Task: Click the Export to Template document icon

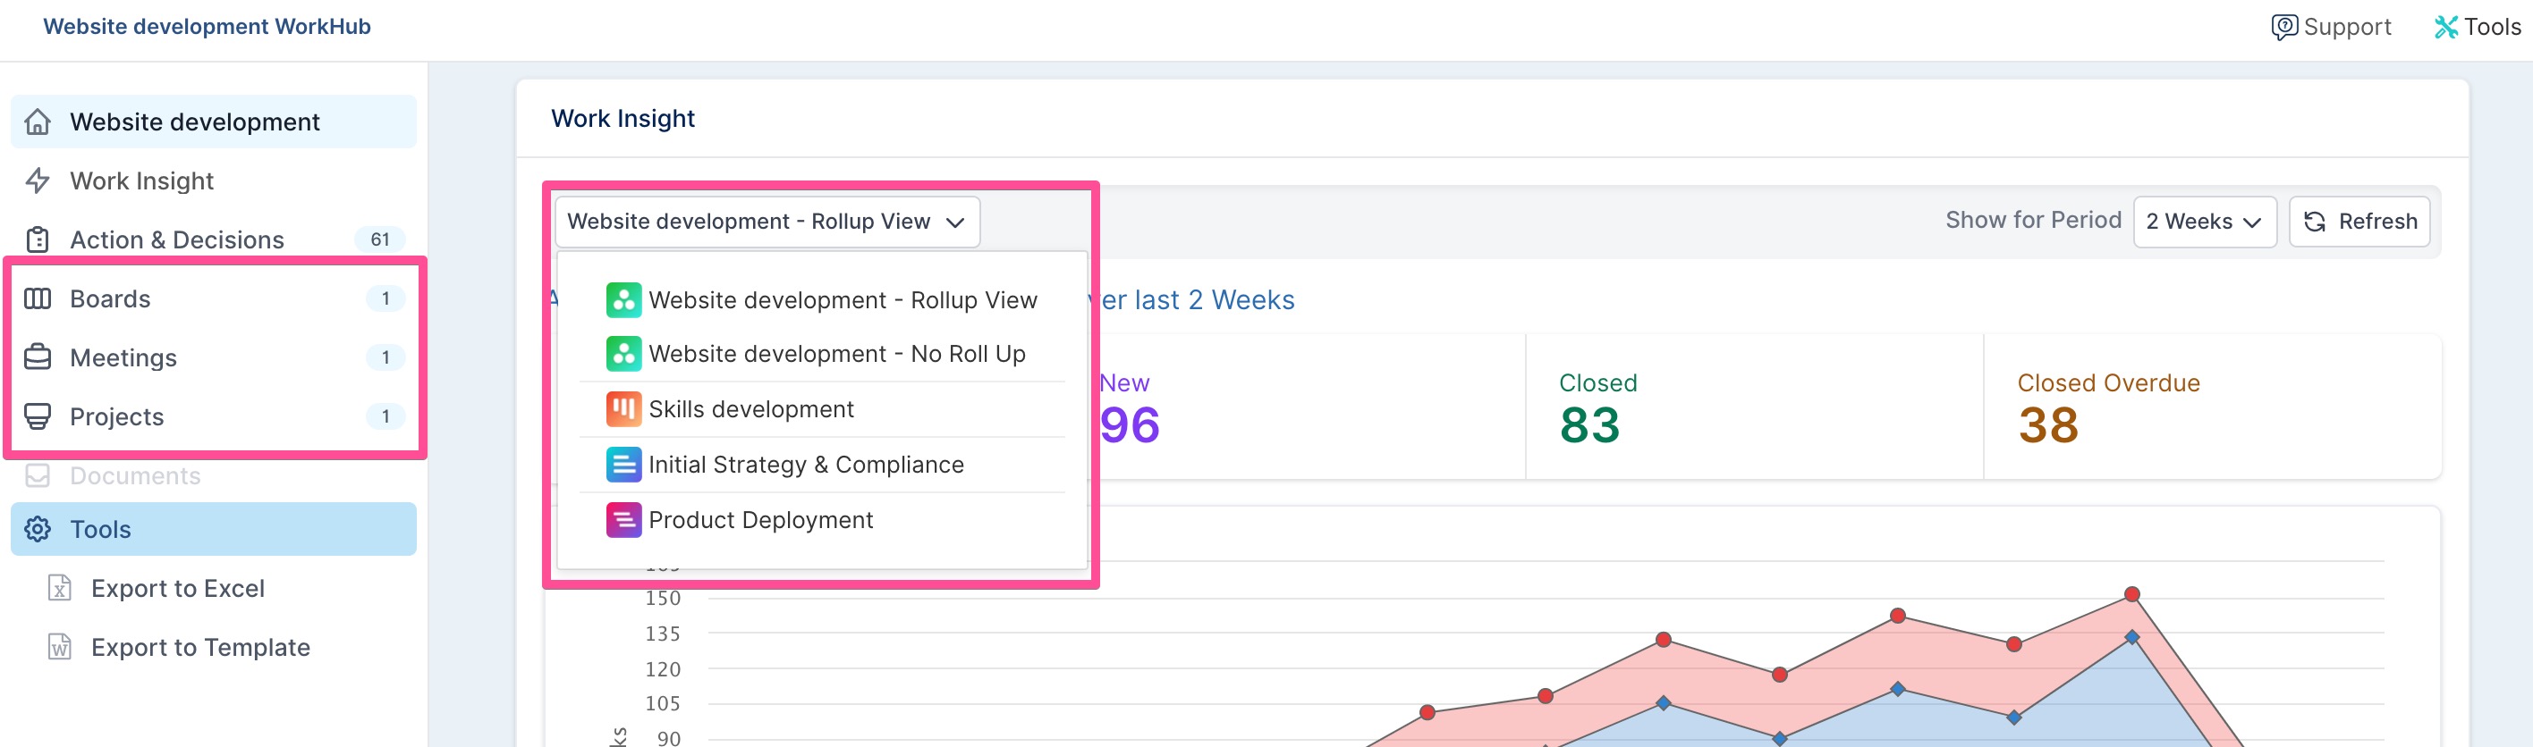Action: click(60, 647)
